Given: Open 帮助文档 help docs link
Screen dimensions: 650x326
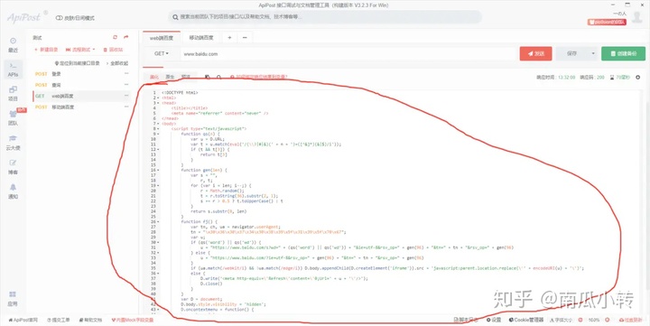Looking at the screenshot, I should point(90,321).
